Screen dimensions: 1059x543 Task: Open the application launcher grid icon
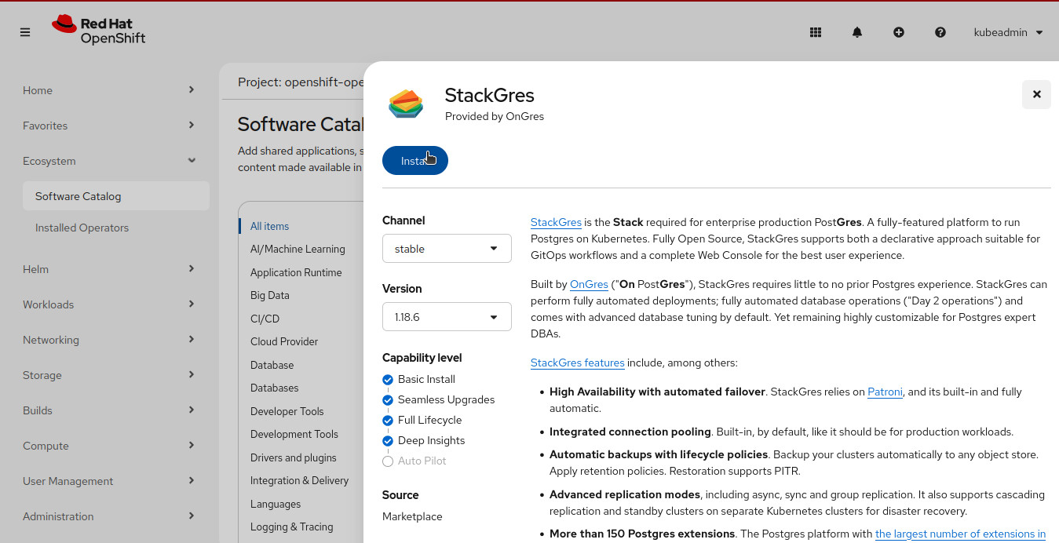(816, 32)
